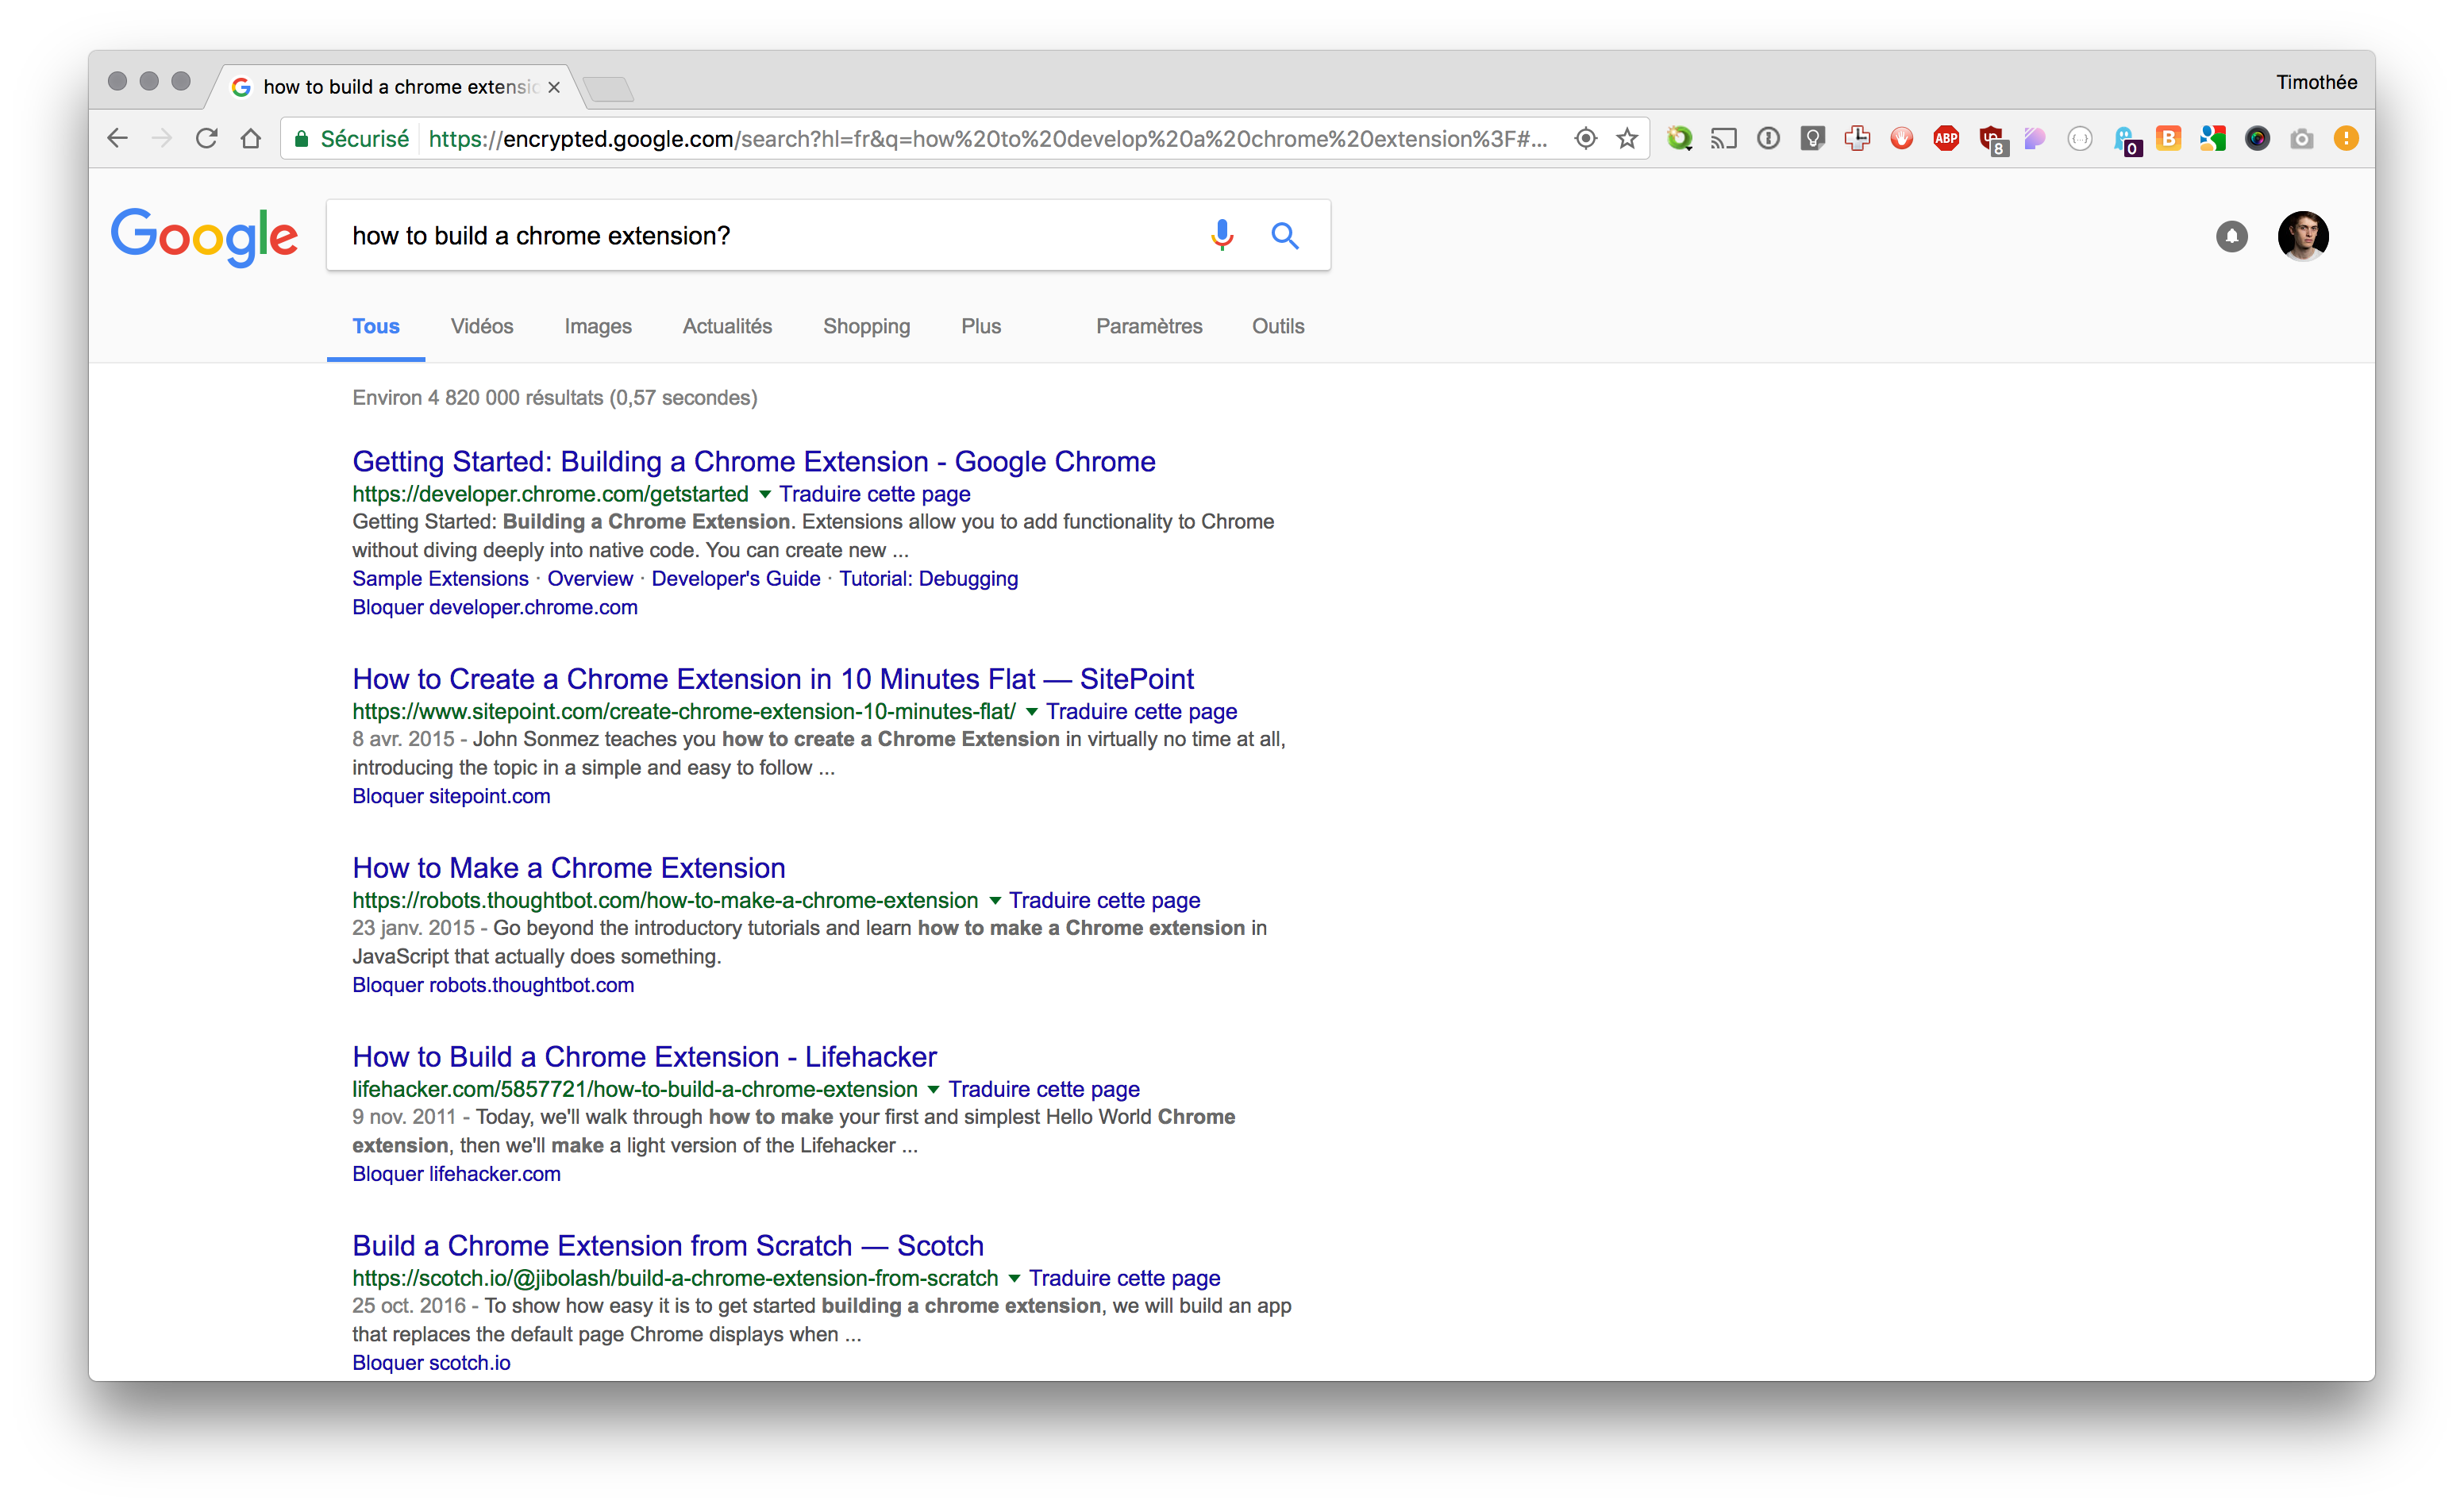Image resolution: width=2464 pixels, height=1508 pixels.
Task: Expand dropdown arrow next to developer.chrome.com URL
Action: [765, 494]
